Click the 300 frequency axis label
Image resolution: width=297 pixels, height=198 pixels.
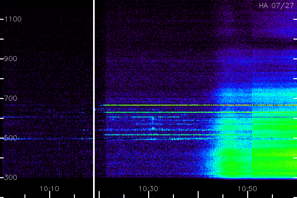click(x=11, y=178)
